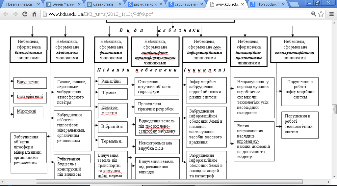
Task: Click the ландшафто-трансформуючими чинниками header box
Action: [x=155, y=51]
